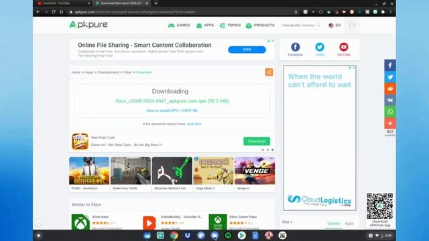This screenshot has height=241, width=429.
Task: Open Dropbox from the shelf
Action: (x=188, y=235)
